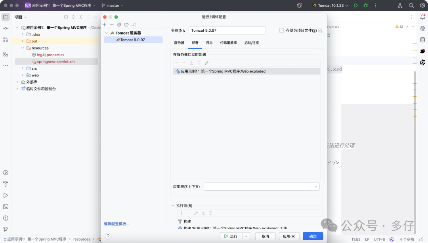
Task: Click Expand/Collapse All in project panel
Action: click(x=73, y=17)
